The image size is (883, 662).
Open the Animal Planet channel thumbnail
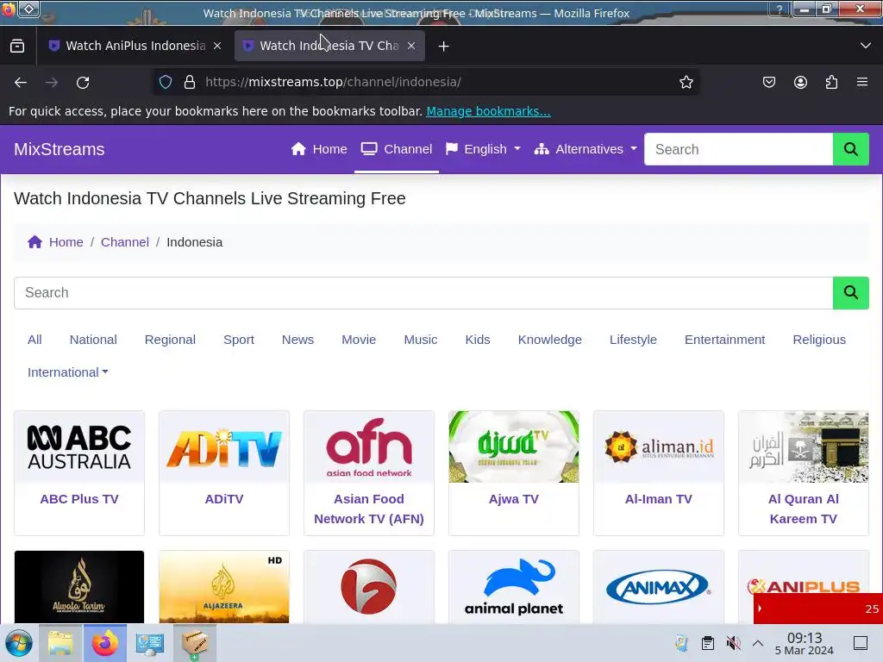point(514,587)
